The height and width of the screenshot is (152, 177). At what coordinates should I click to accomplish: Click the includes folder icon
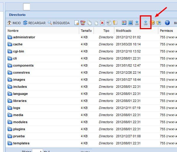pos(10,87)
